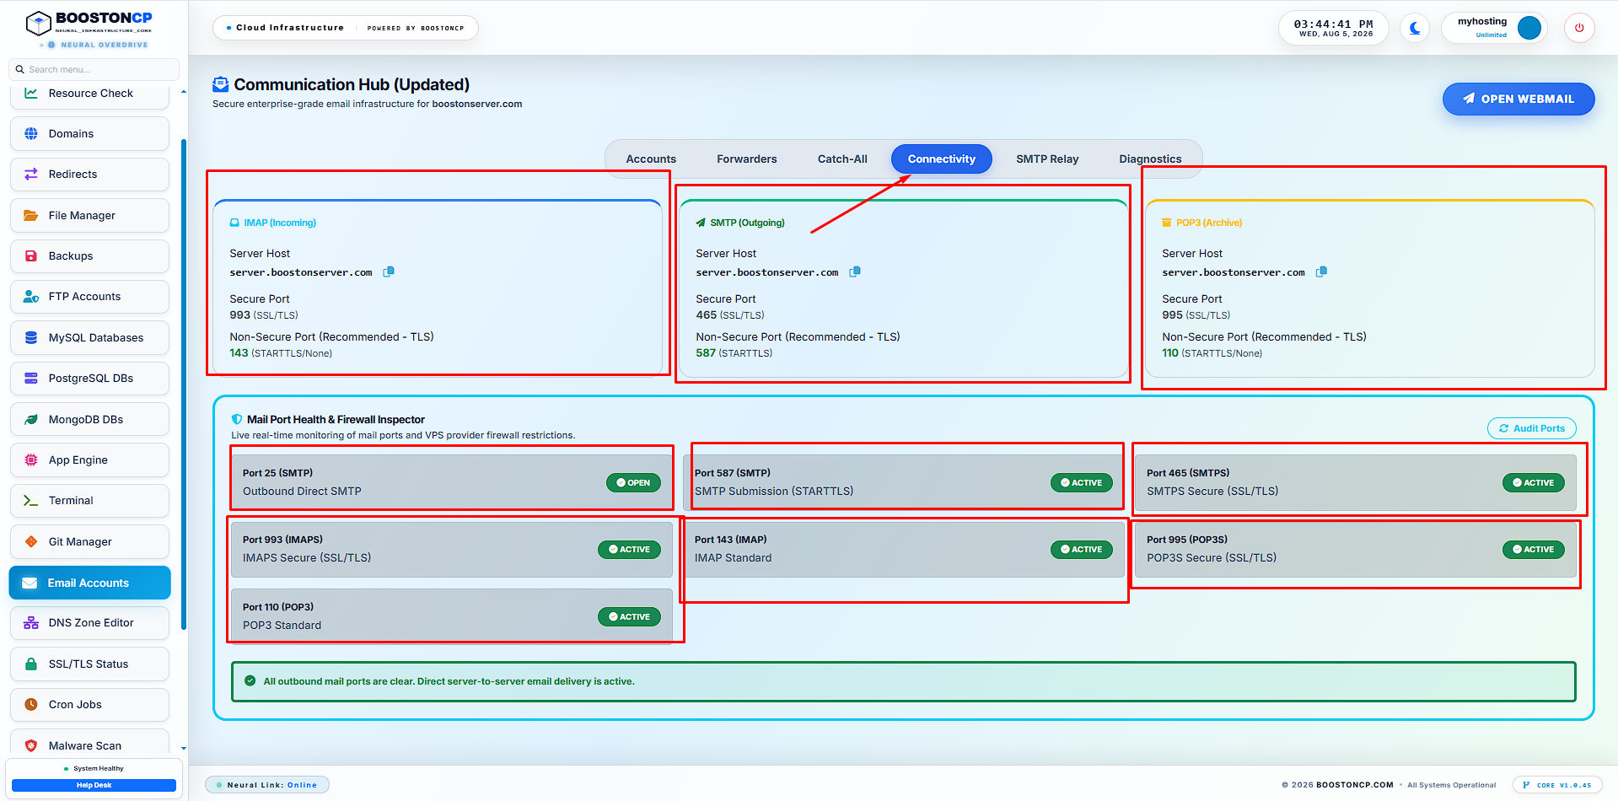This screenshot has height=801, width=1618.
Task: Click the Redirects arrows icon
Action: tap(31, 174)
